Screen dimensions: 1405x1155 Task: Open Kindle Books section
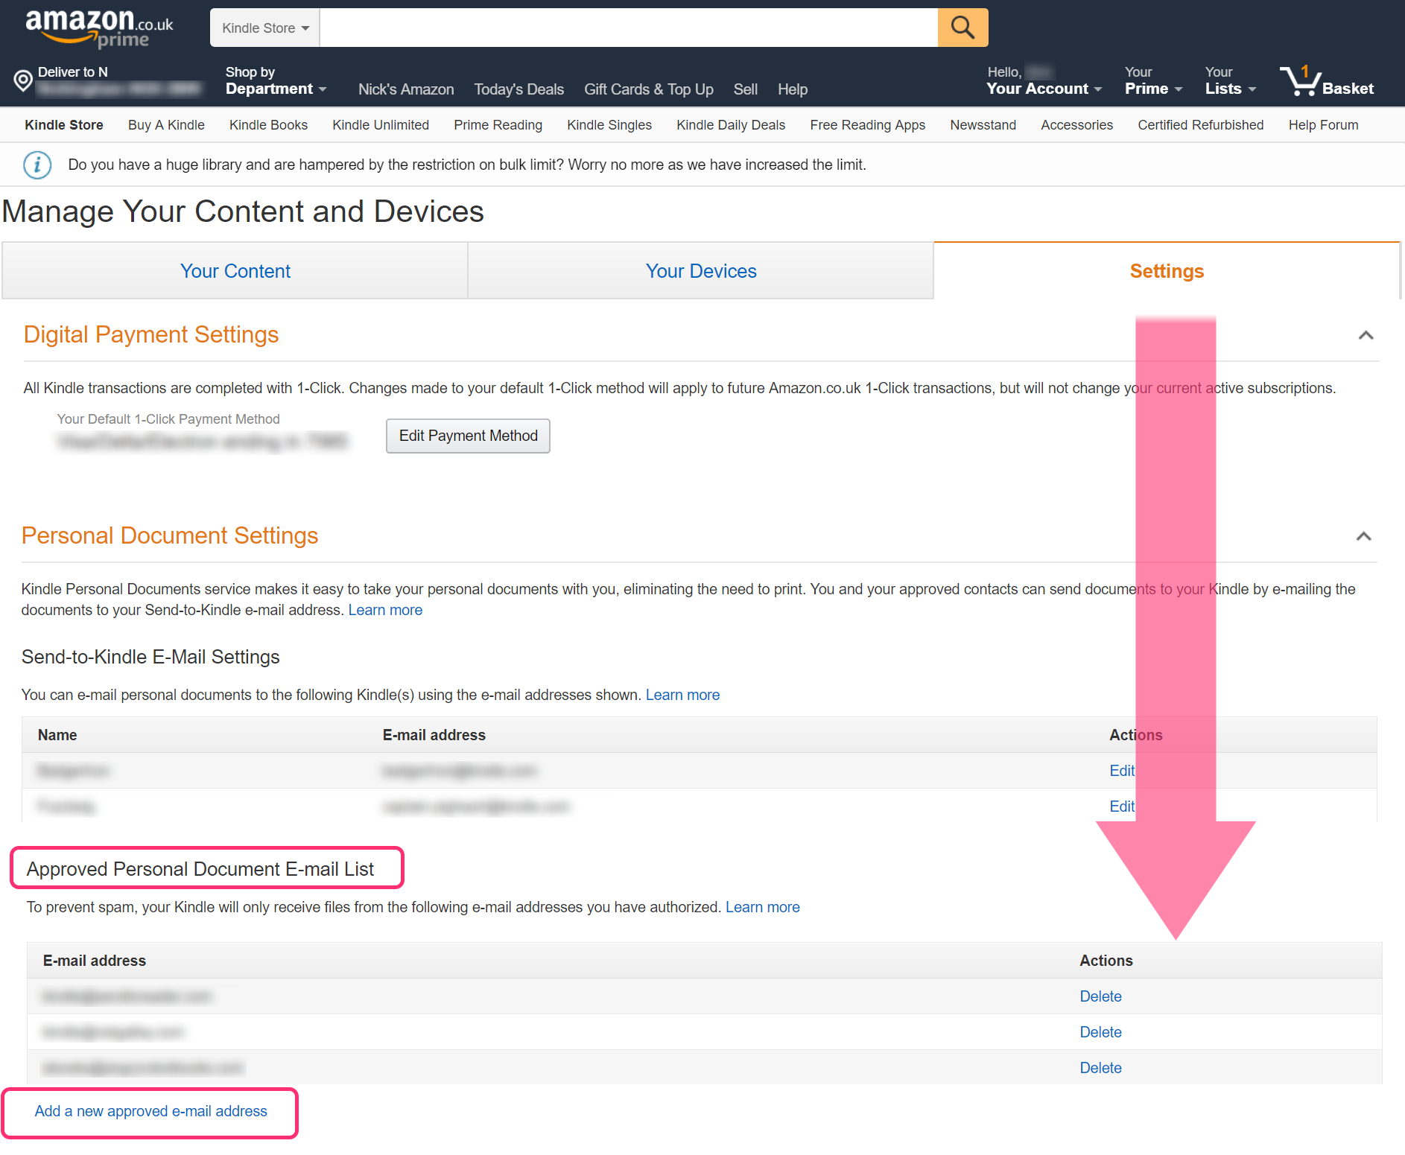click(268, 125)
